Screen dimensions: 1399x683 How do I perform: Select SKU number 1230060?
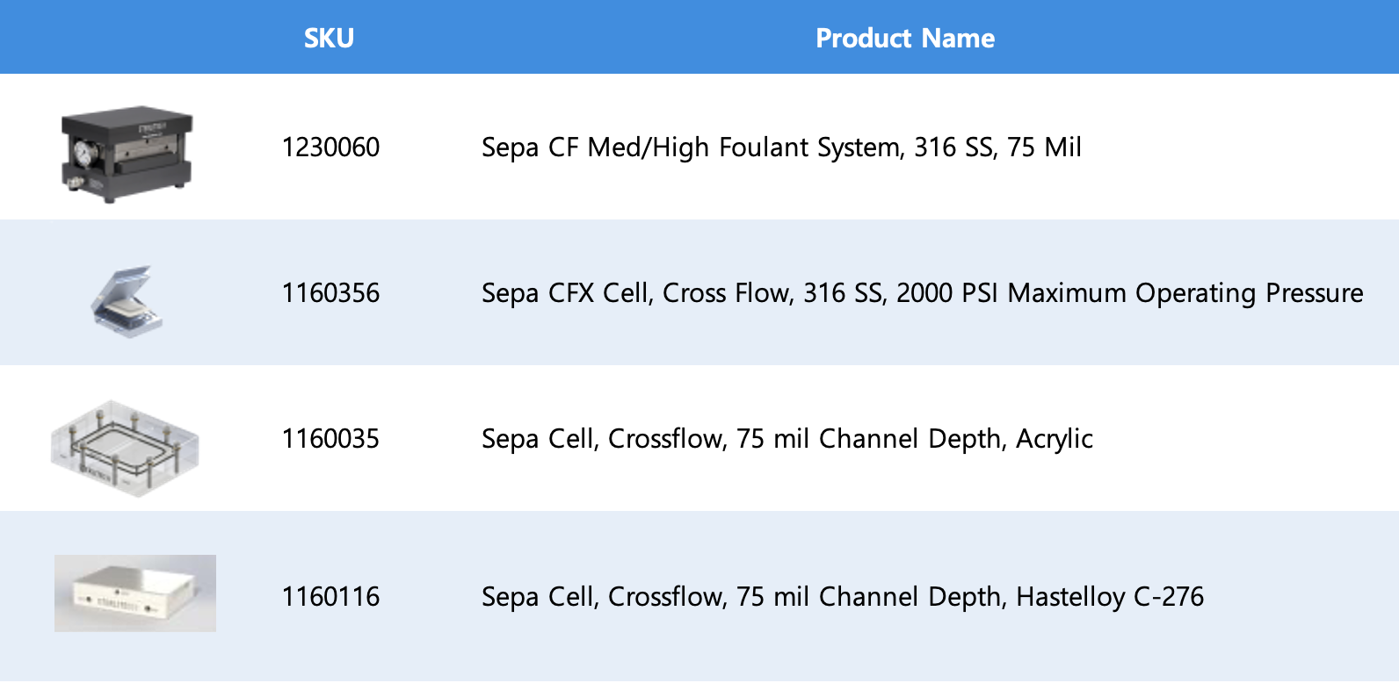tap(330, 147)
